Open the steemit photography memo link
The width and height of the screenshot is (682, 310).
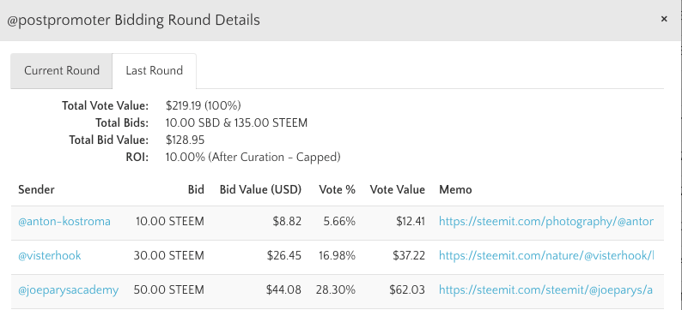[x=546, y=222]
